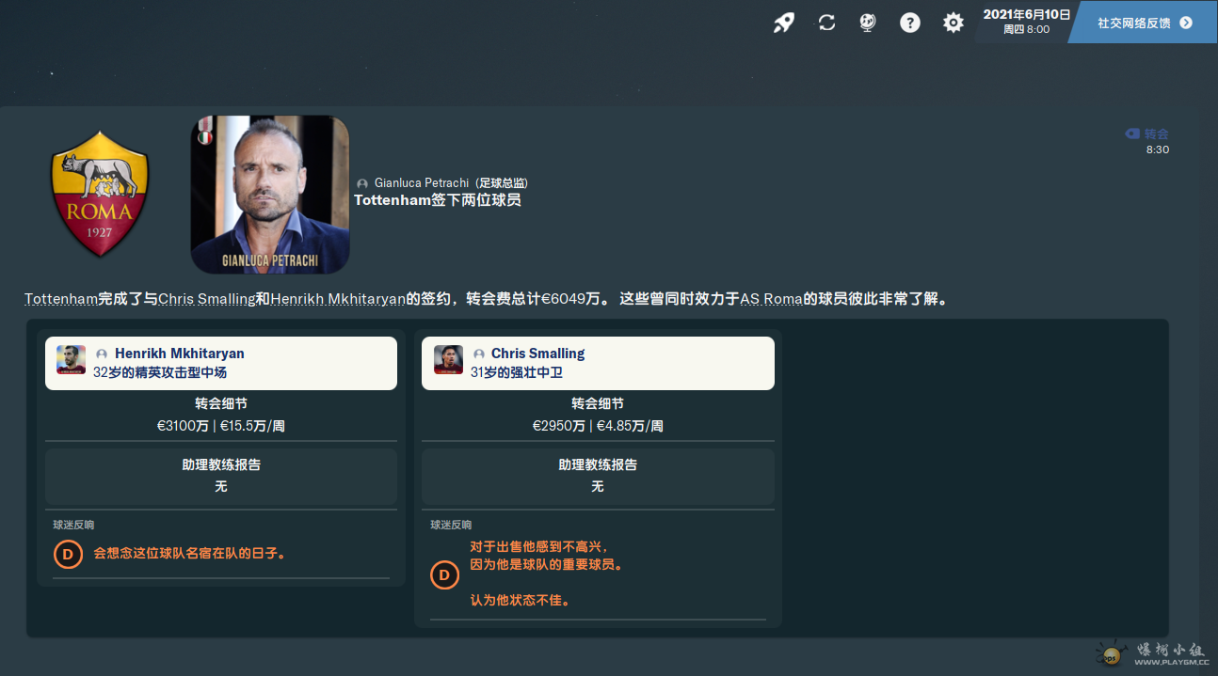Click person icon beside Gianluca Petrachi name
Screen dimensions: 1218x676
tap(362, 183)
